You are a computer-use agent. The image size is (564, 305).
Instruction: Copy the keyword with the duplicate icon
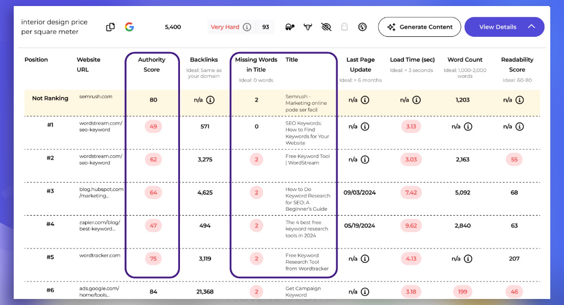click(x=110, y=27)
